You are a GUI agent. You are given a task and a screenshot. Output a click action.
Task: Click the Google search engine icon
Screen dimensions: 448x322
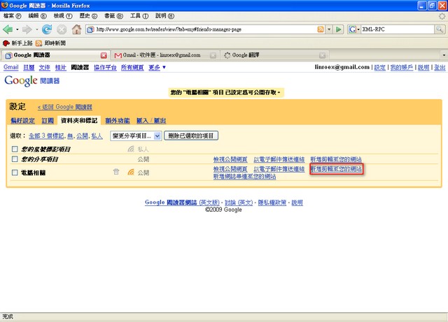pos(352,29)
